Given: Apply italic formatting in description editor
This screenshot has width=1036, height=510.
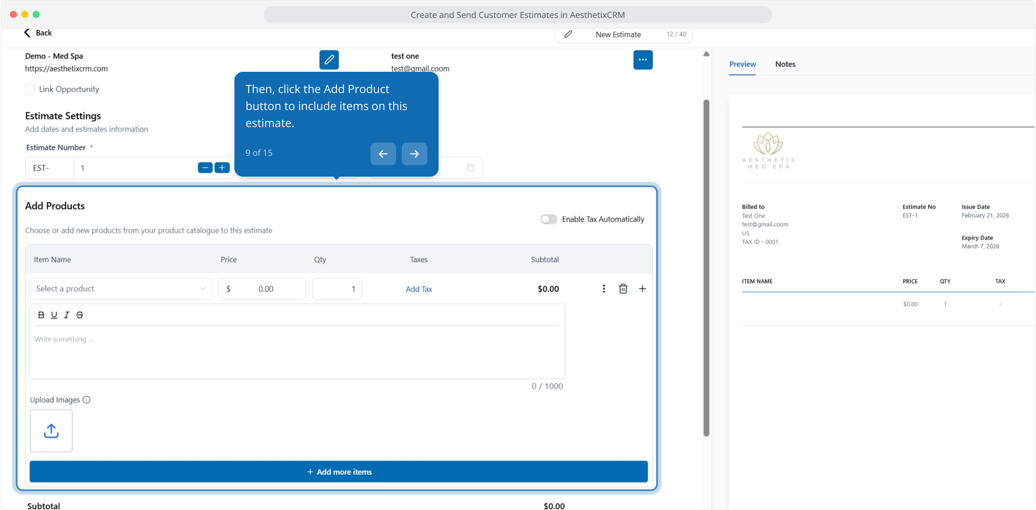Looking at the screenshot, I should [67, 315].
